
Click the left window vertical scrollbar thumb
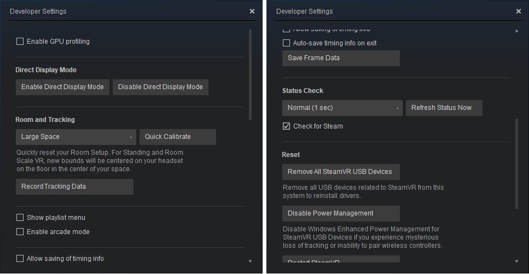(x=250, y=74)
